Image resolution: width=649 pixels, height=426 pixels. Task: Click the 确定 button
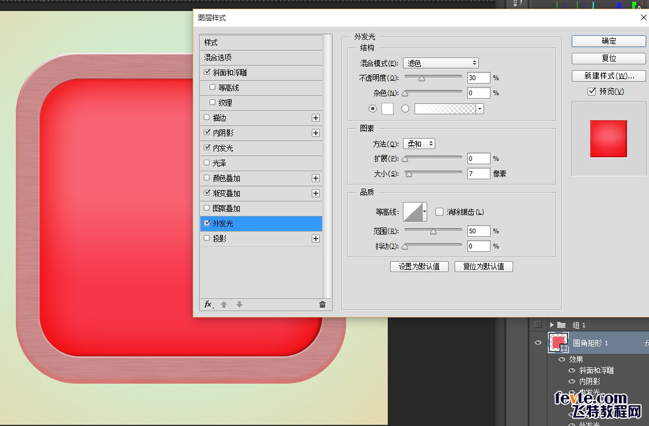(608, 41)
